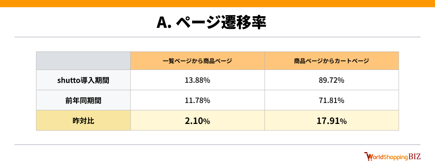Click the 17.91% difference cell
The width and height of the screenshot is (435, 168).
[x=332, y=120]
